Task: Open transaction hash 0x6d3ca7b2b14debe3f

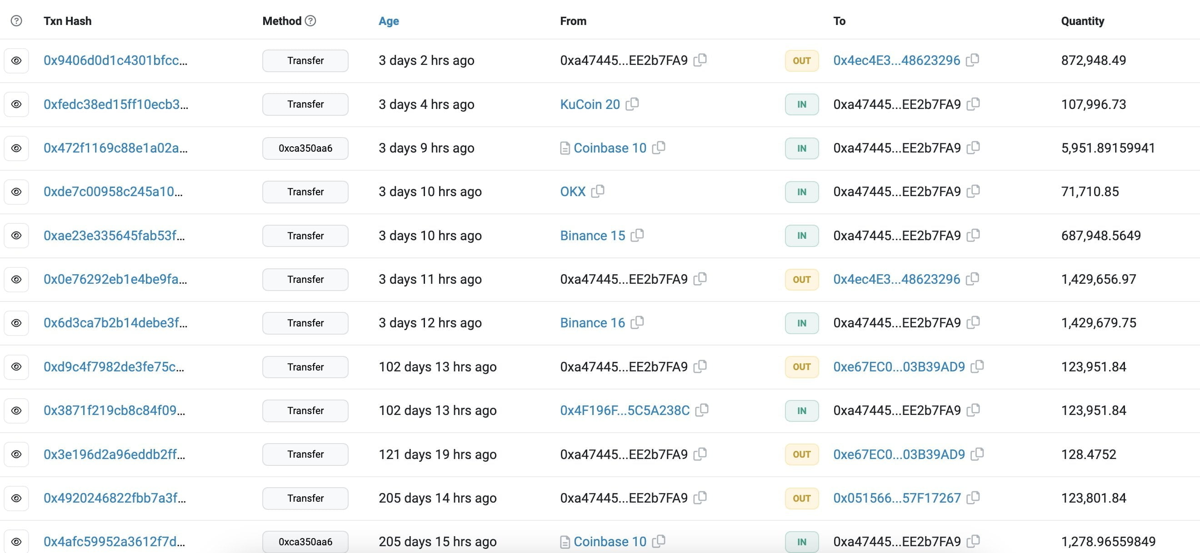Action: pos(115,323)
